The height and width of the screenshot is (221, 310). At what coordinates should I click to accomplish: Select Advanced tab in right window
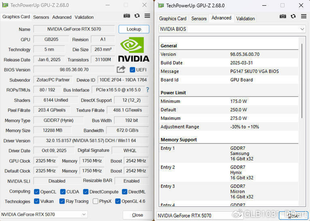point(221,18)
